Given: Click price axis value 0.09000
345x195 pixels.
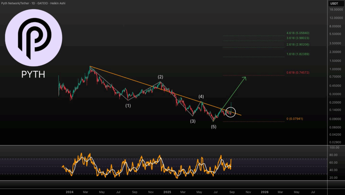Looking at the screenshot, I should point(336,119).
